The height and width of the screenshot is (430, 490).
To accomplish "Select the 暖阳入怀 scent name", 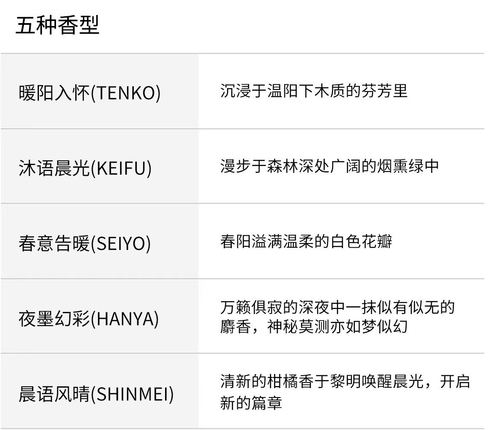I will coord(55,93).
